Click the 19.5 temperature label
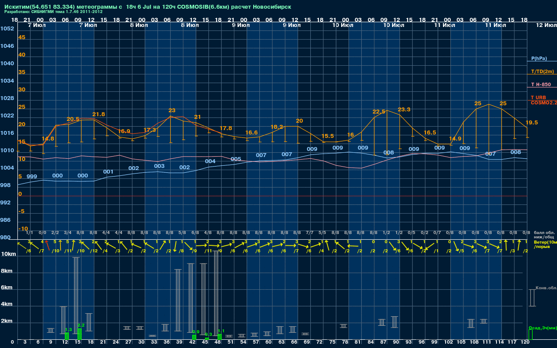Viewport: 557px width, 348px height. coord(532,123)
